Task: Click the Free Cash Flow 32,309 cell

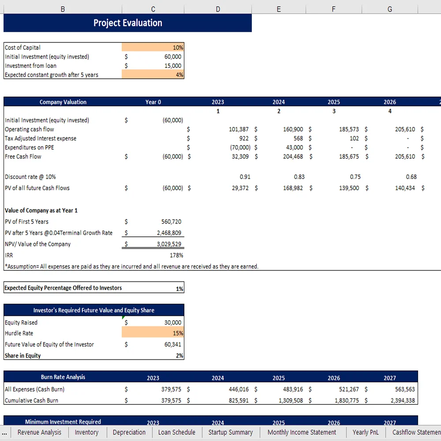Action: pos(218,157)
